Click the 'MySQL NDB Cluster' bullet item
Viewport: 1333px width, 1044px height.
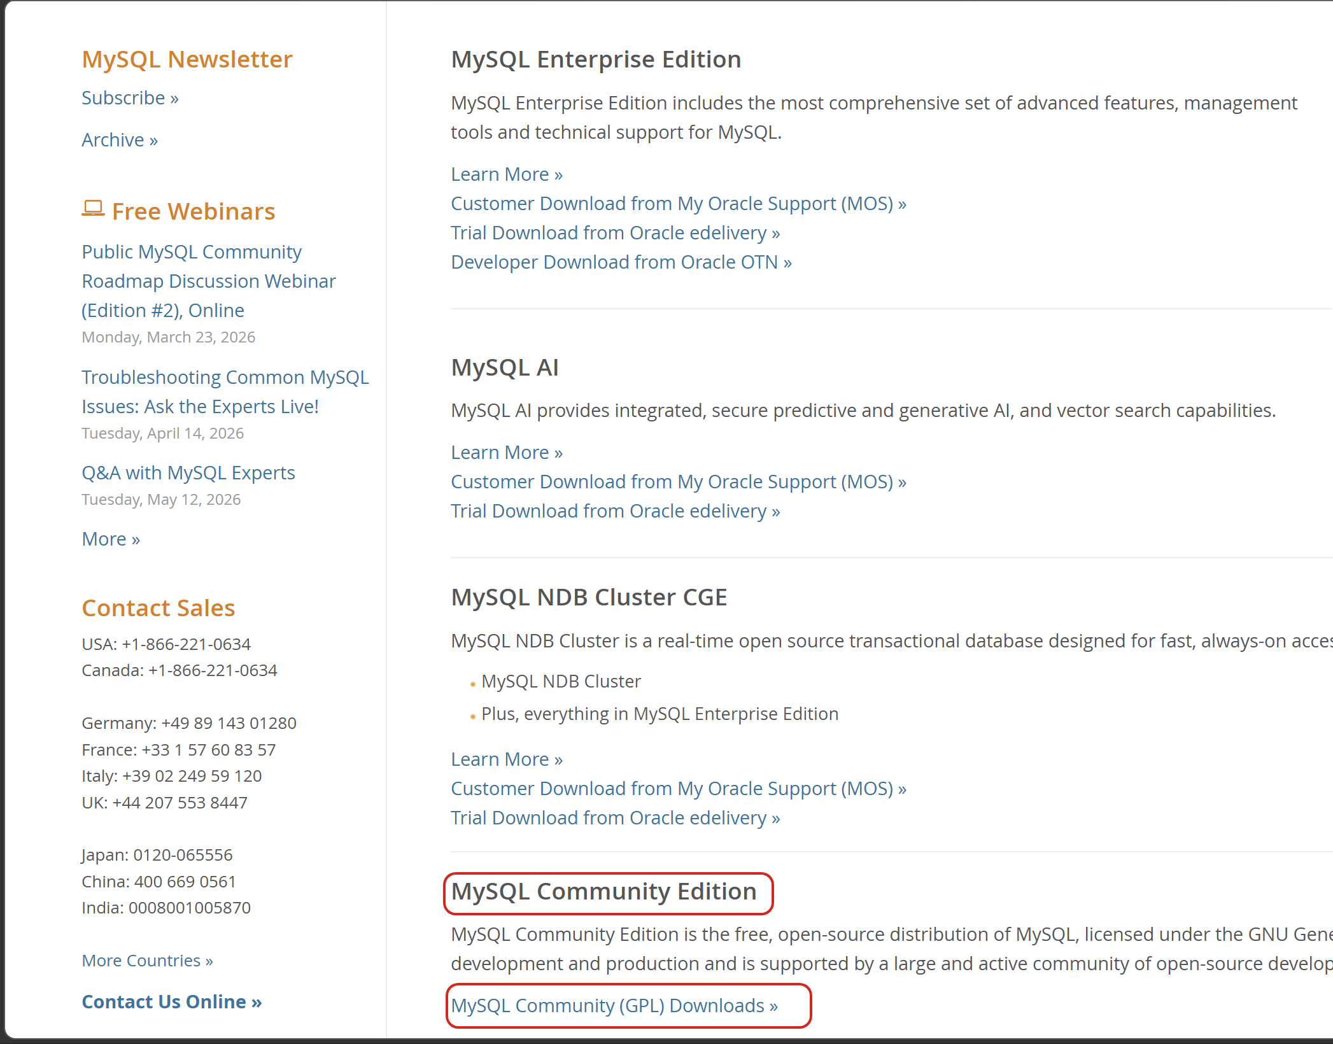pyautogui.click(x=561, y=681)
